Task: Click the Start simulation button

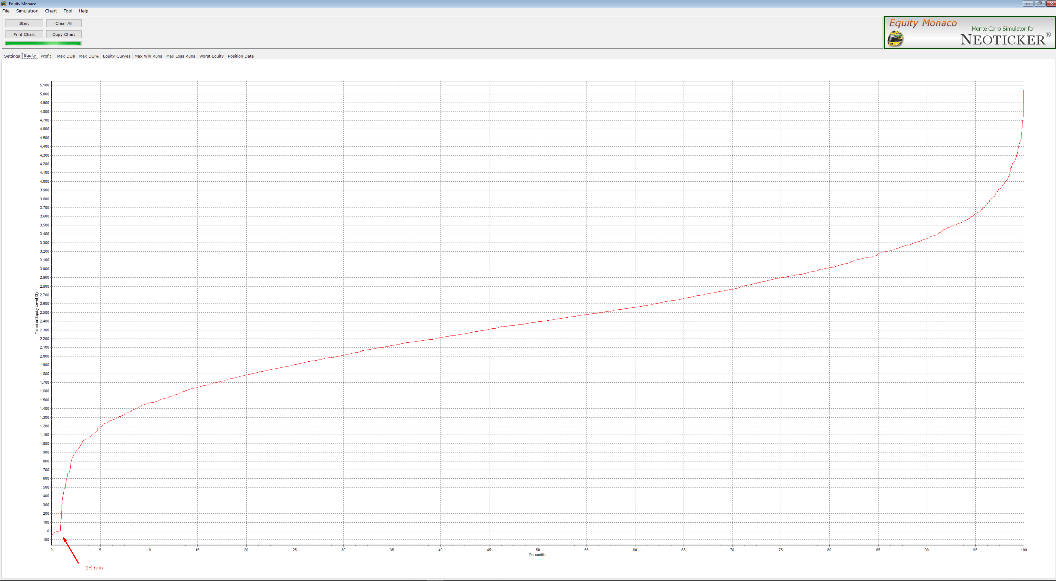Action: click(24, 23)
